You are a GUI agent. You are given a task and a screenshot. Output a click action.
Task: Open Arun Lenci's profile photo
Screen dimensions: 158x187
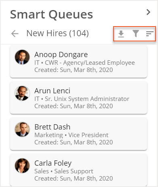pyautogui.click(x=22, y=93)
